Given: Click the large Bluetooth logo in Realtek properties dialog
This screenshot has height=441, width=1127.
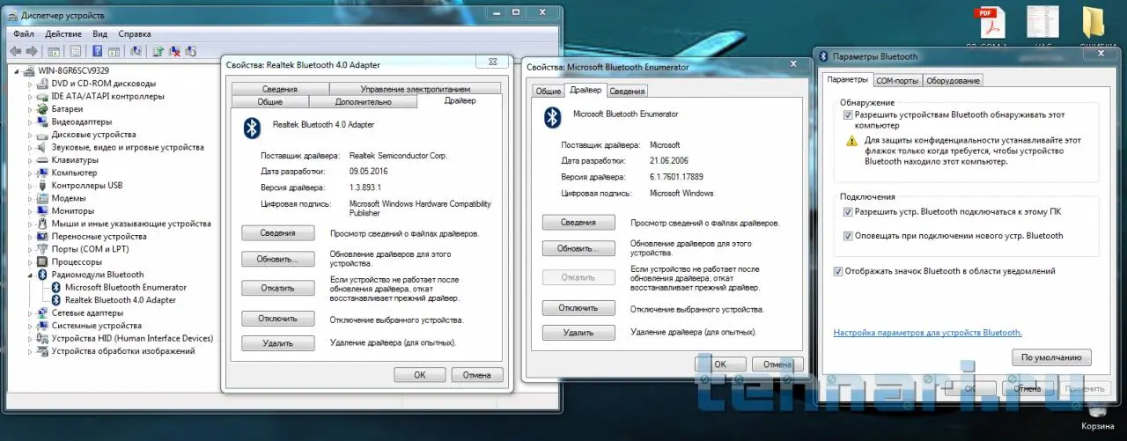Looking at the screenshot, I should point(252,129).
